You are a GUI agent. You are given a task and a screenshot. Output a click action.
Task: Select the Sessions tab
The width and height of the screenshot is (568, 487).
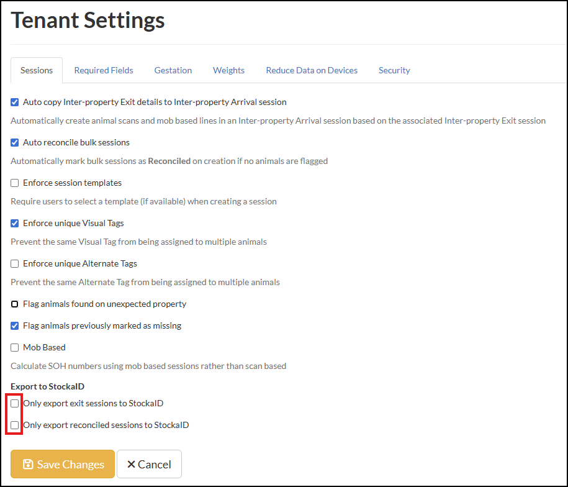click(x=37, y=70)
